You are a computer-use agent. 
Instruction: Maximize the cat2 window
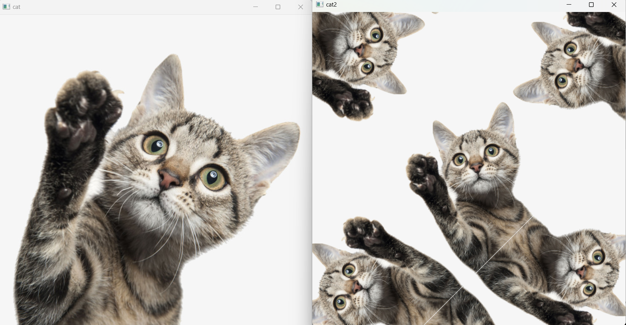coord(591,5)
